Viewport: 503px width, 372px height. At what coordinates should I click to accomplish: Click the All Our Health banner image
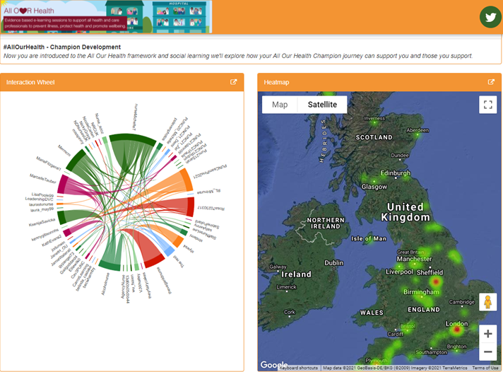(106, 17)
